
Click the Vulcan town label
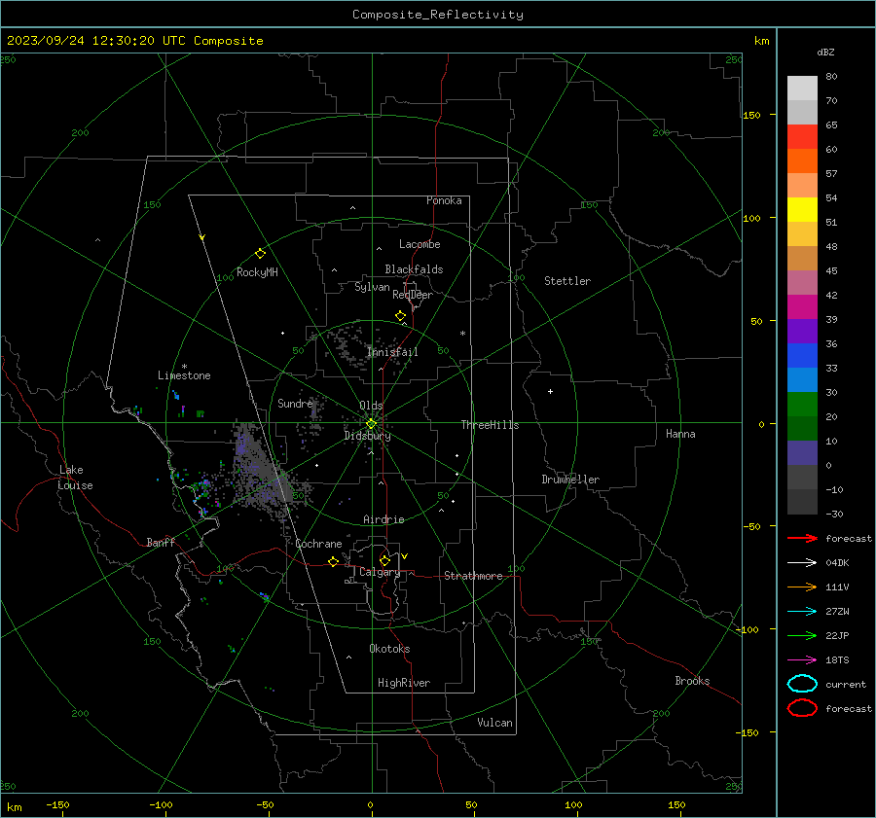coord(494,723)
